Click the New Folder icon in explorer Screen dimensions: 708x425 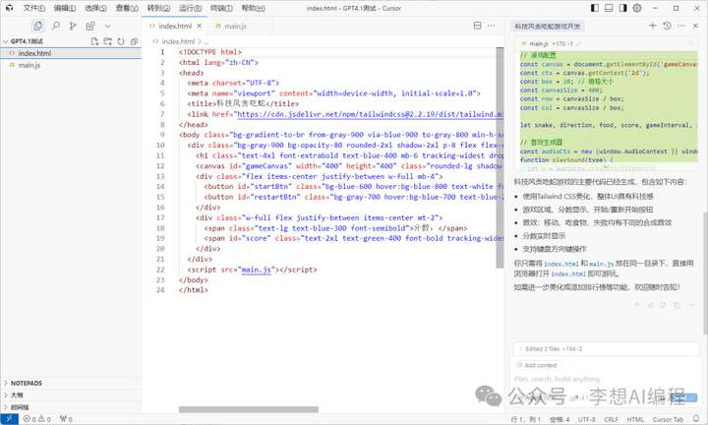coord(107,41)
